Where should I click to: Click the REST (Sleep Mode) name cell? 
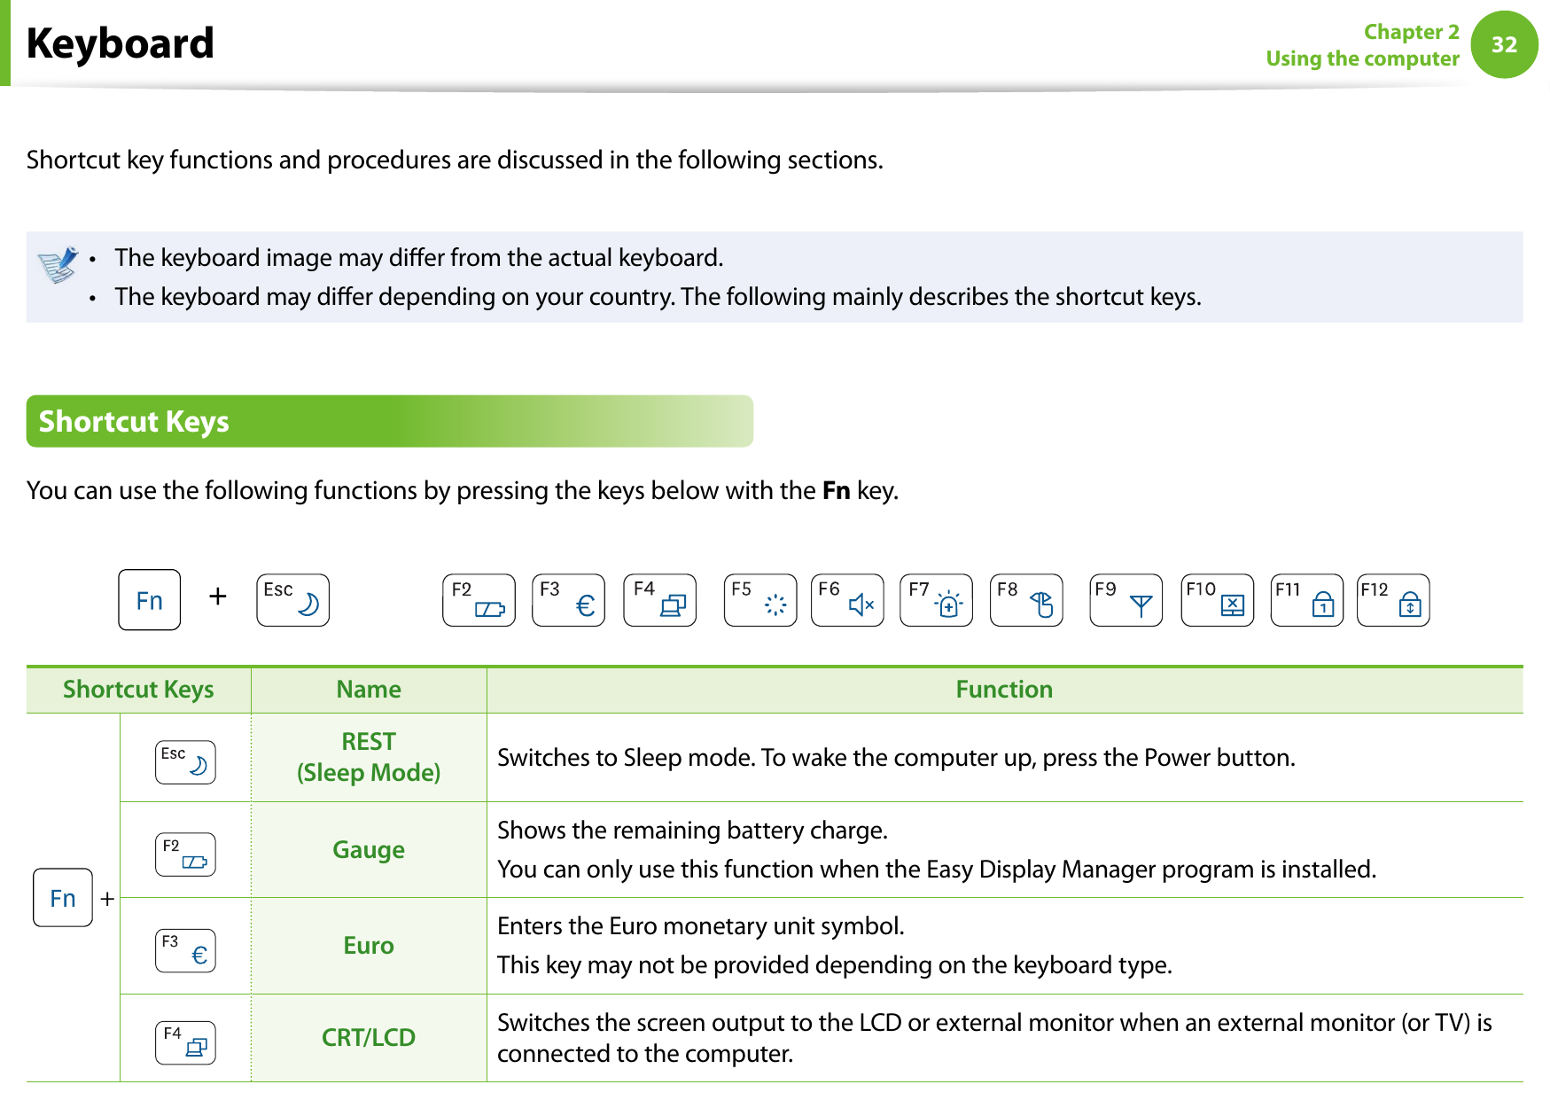point(369,757)
